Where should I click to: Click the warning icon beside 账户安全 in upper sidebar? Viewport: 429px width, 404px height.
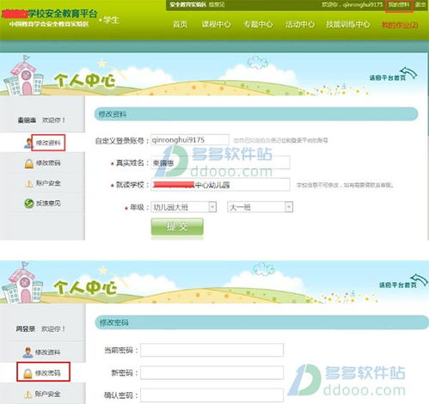click(x=29, y=183)
